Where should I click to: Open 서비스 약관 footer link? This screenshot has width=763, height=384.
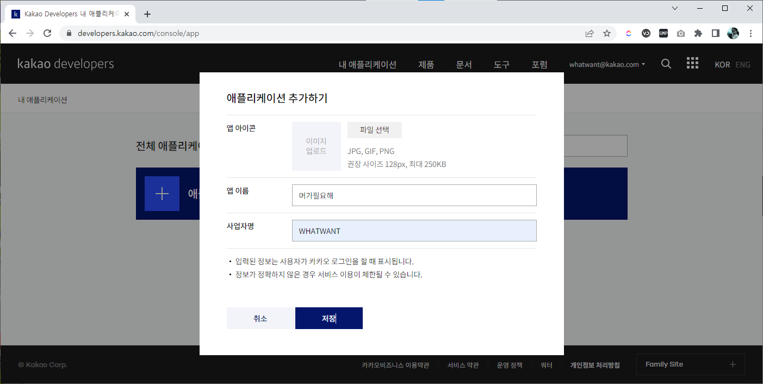(463, 365)
